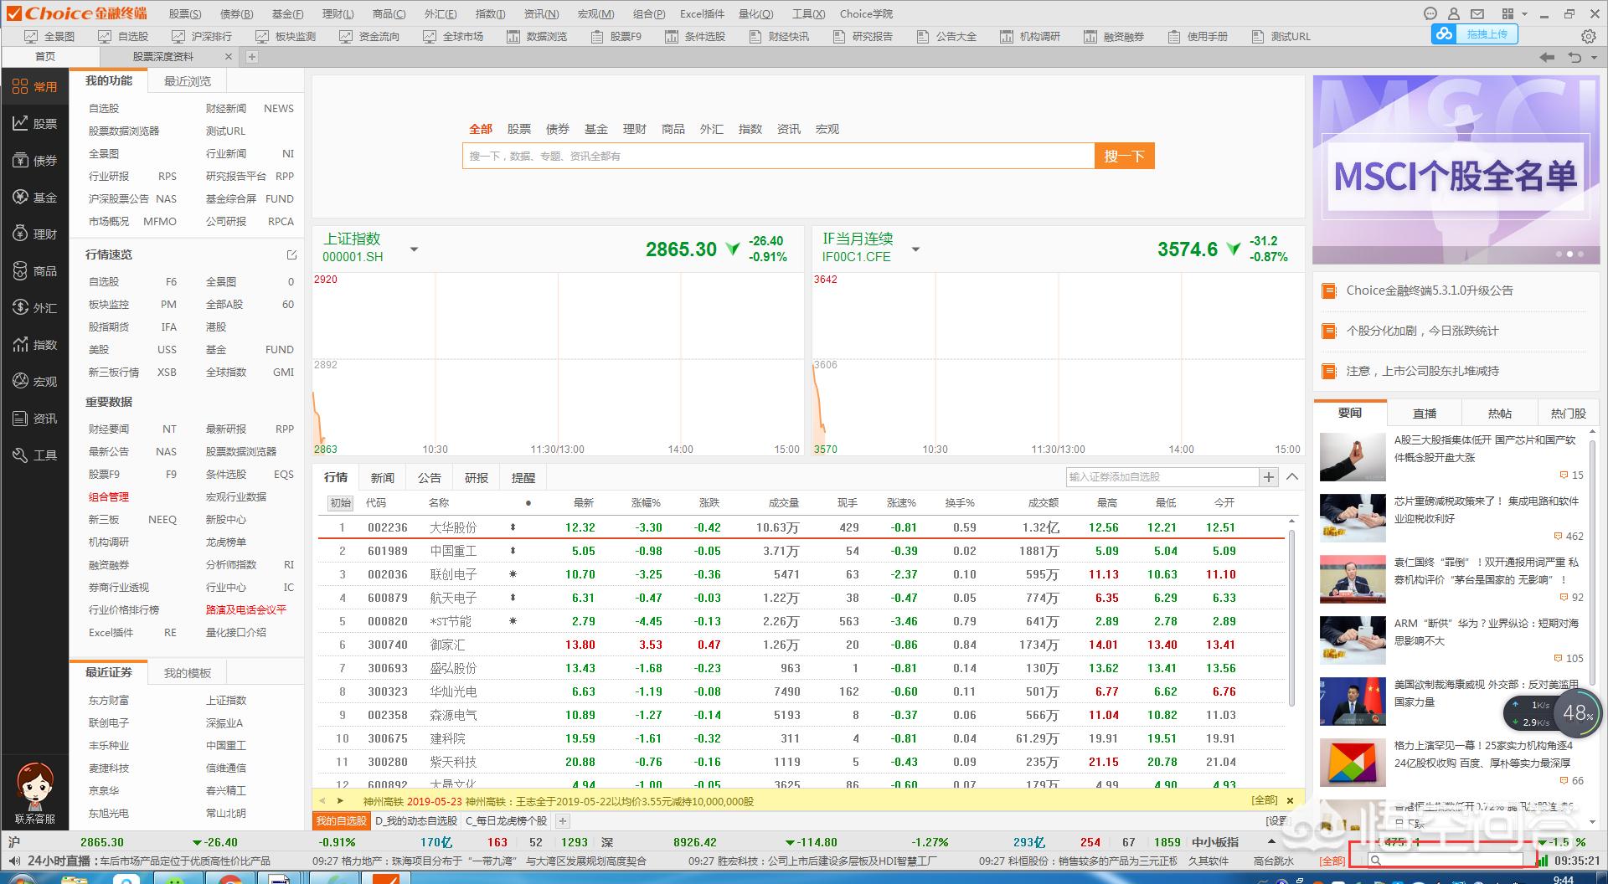Image resolution: width=1608 pixels, height=884 pixels.
Task: Click the 搜一下 search button
Action: [x=1125, y=156]
